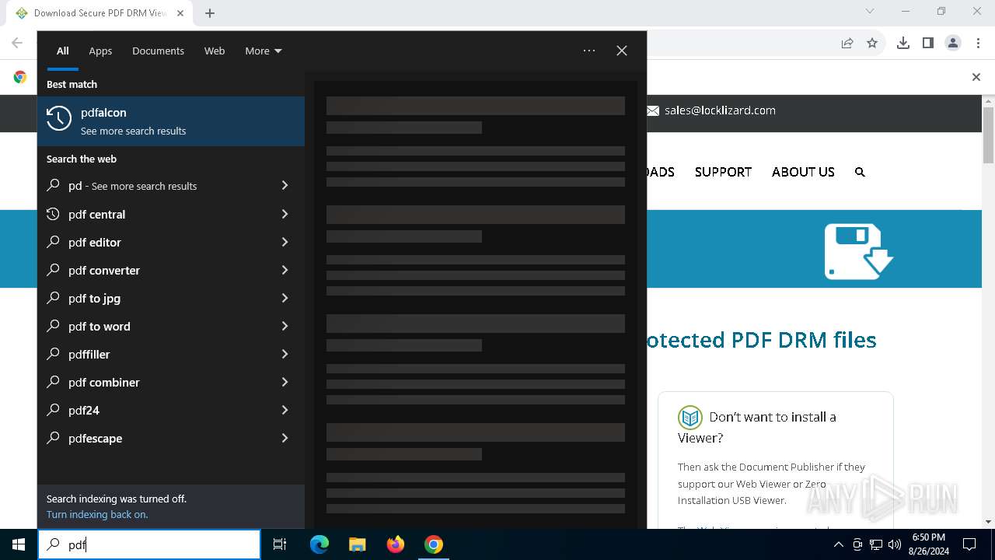This screenshot has height=560, width=995.
Task: Click the pdfalcon recent search history icon
Action: pyautogui.click(x=59, y=118)
